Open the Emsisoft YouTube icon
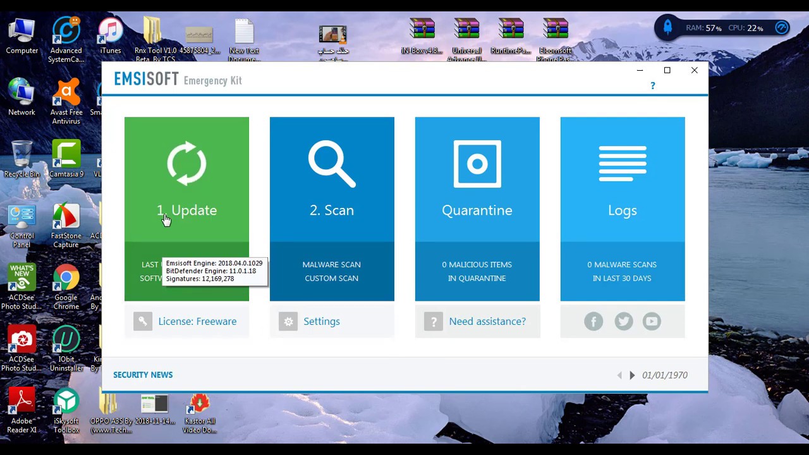This screenshot has height=455, width=809. click(x=652, y=322)
